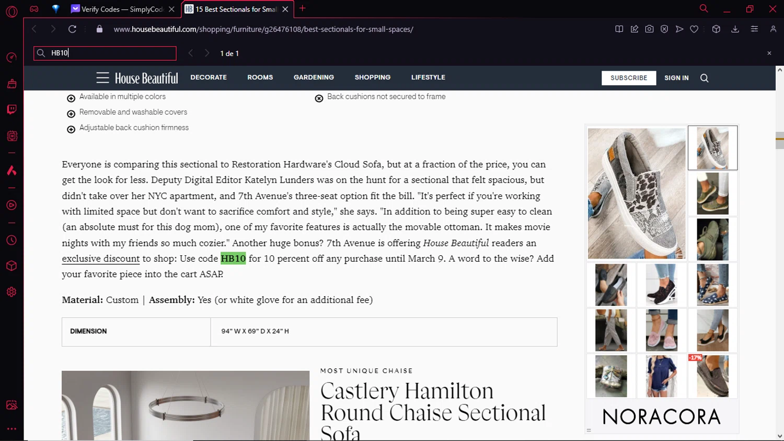The image size is (784, 441).
Task: Go back to the previous page
Action: pos(34,29)
